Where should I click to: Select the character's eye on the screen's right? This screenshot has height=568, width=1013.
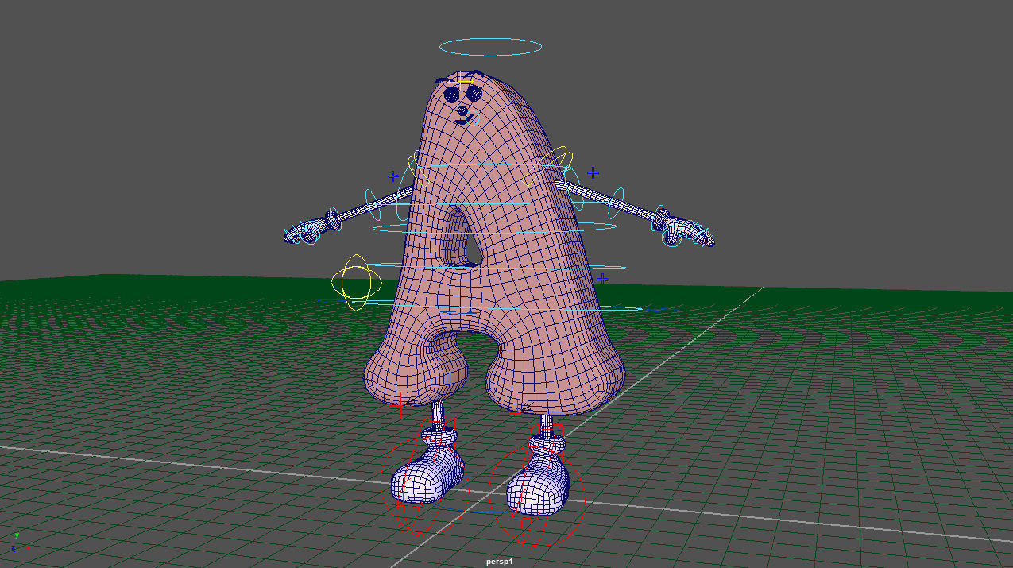[x=474, y=93]
